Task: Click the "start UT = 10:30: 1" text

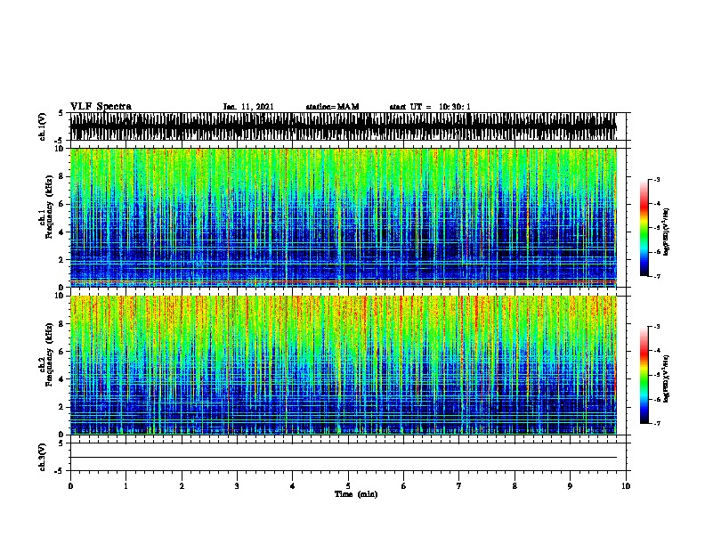Action: (x=430, y=107)
